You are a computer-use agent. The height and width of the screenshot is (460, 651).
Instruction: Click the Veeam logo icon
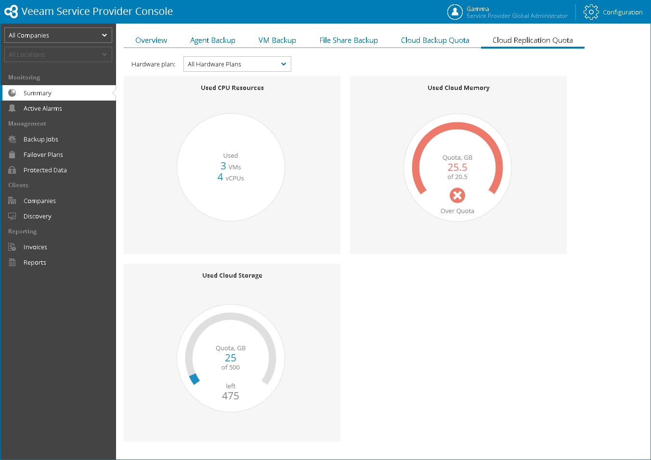(x=11, y=12)
